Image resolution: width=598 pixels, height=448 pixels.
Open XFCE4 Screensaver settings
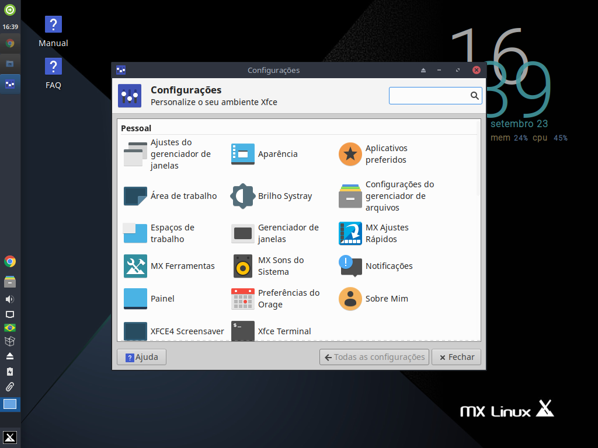point(174,331)
